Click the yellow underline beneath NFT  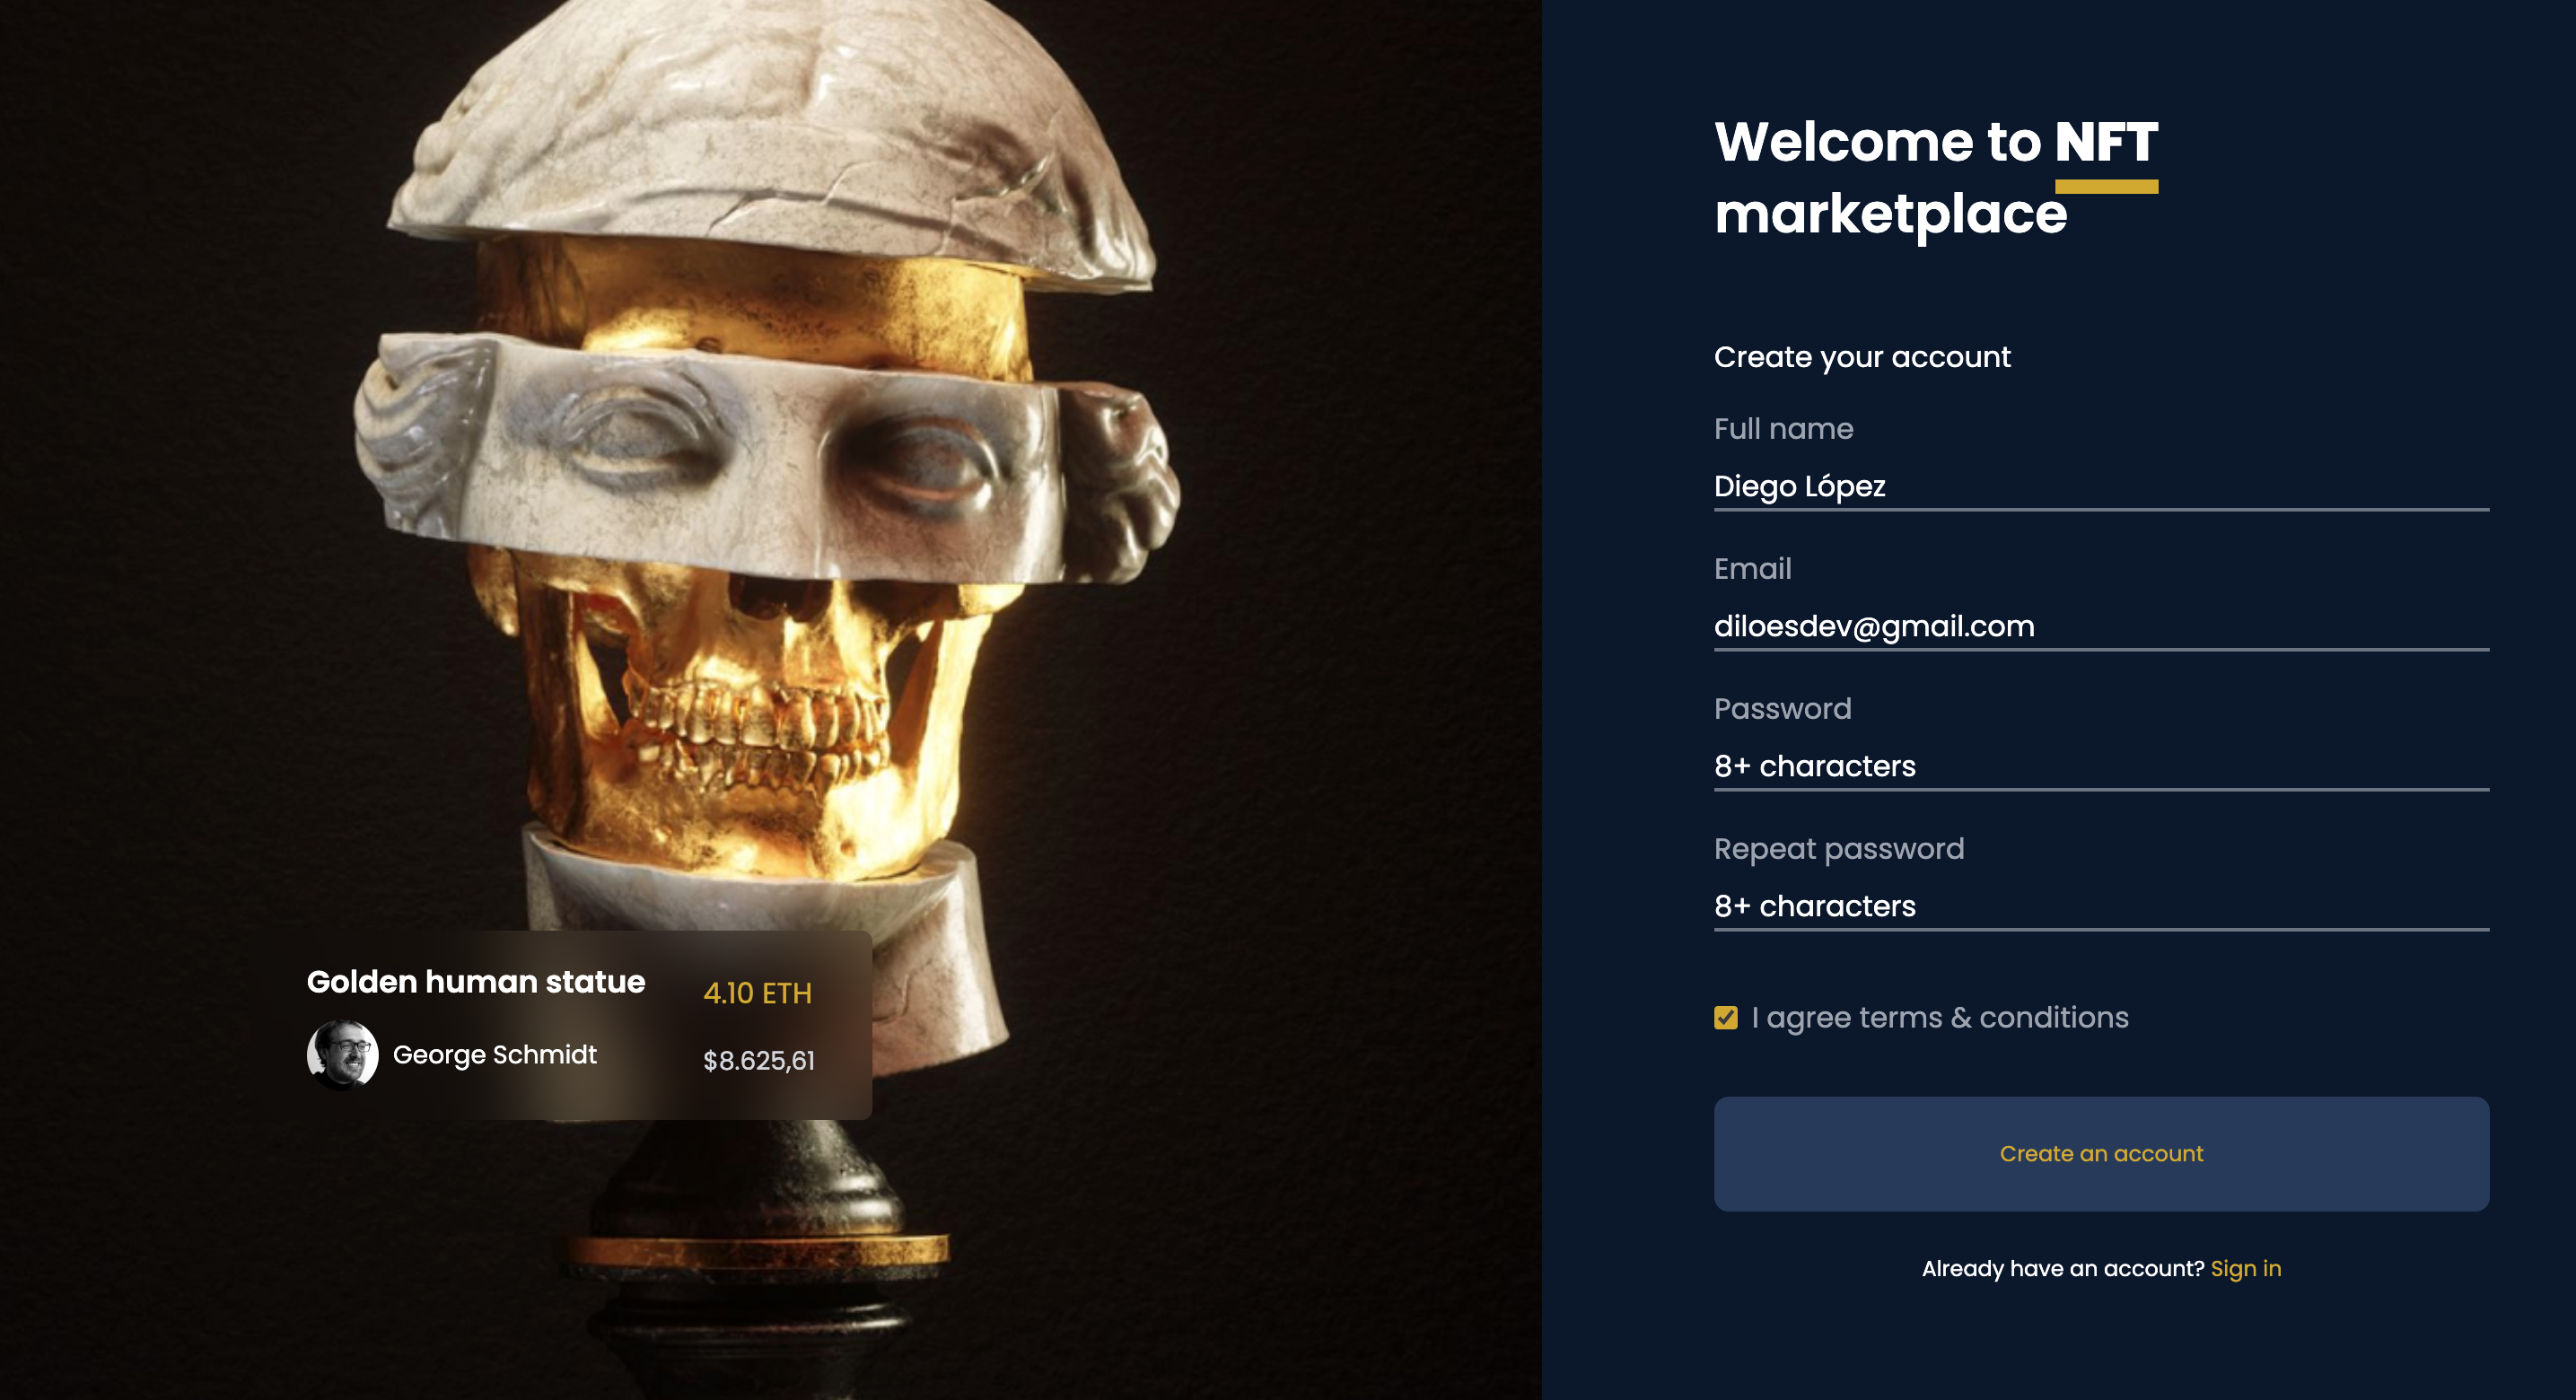click(2106, 187)
